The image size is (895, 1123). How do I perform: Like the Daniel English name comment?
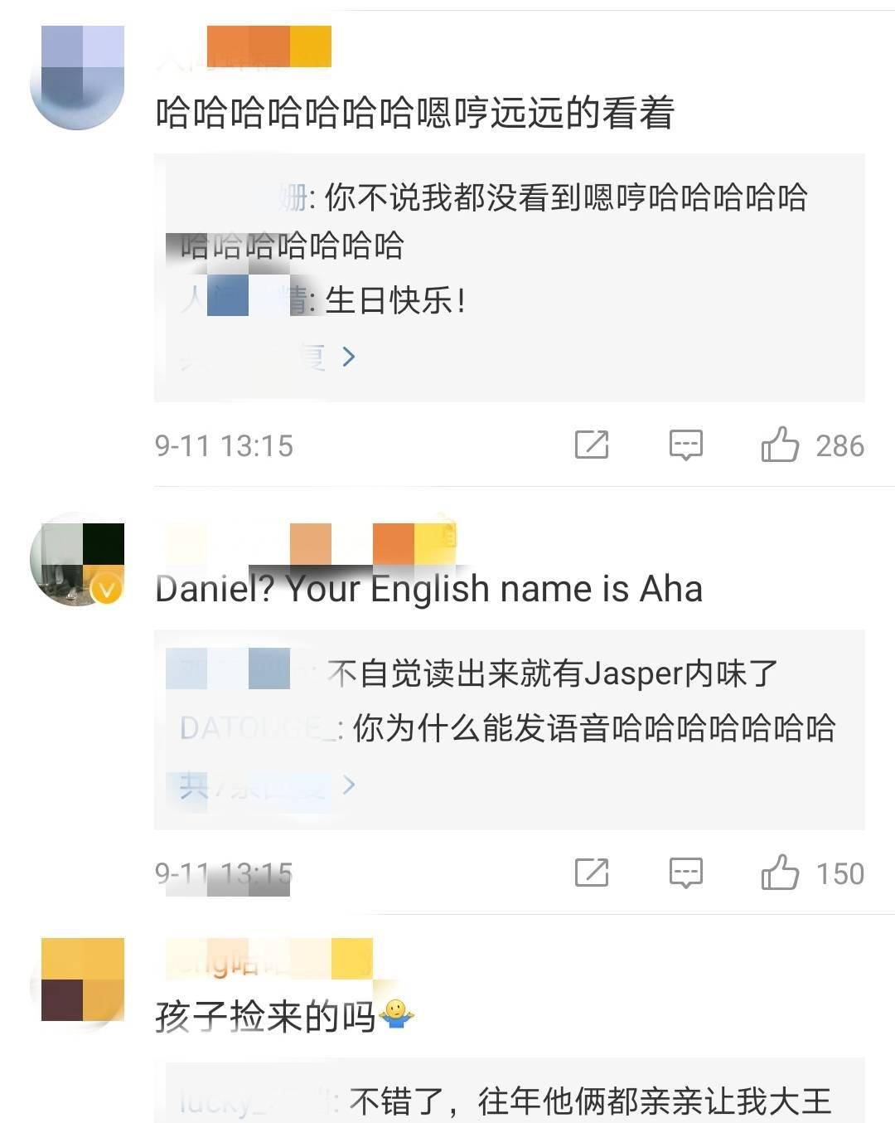tap(780, 873)
